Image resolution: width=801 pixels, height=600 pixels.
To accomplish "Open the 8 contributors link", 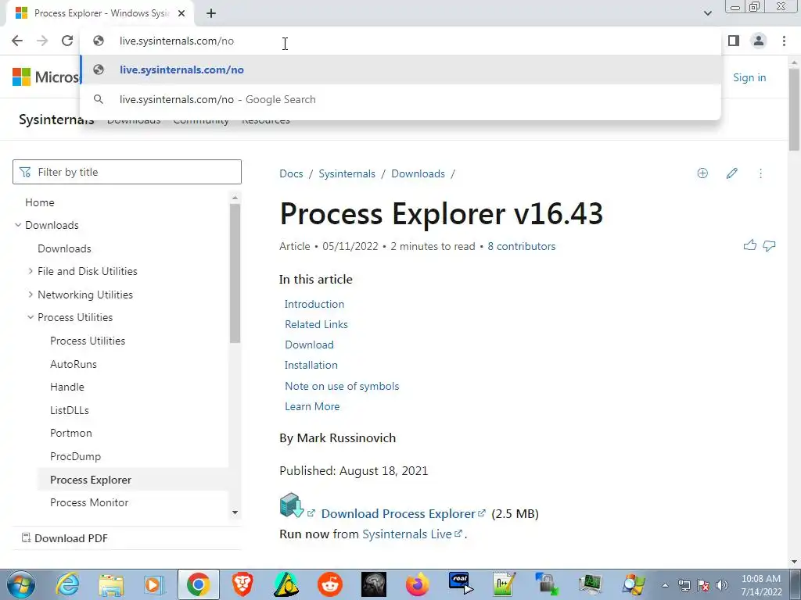I will (x=522, y=246).
